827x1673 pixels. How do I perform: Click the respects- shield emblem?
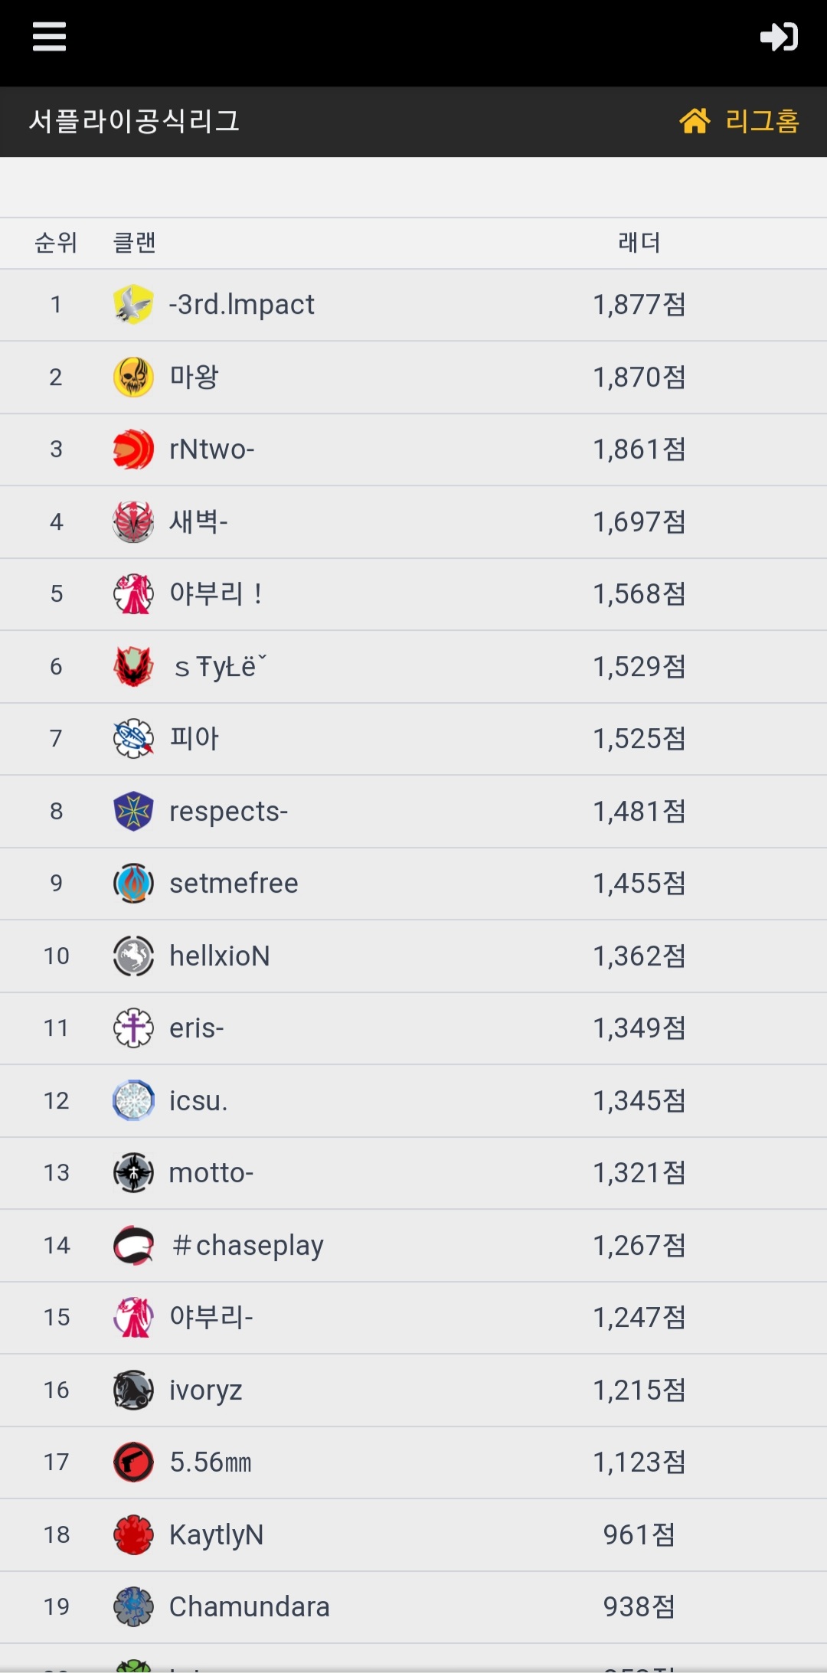[x=133, y=811]
